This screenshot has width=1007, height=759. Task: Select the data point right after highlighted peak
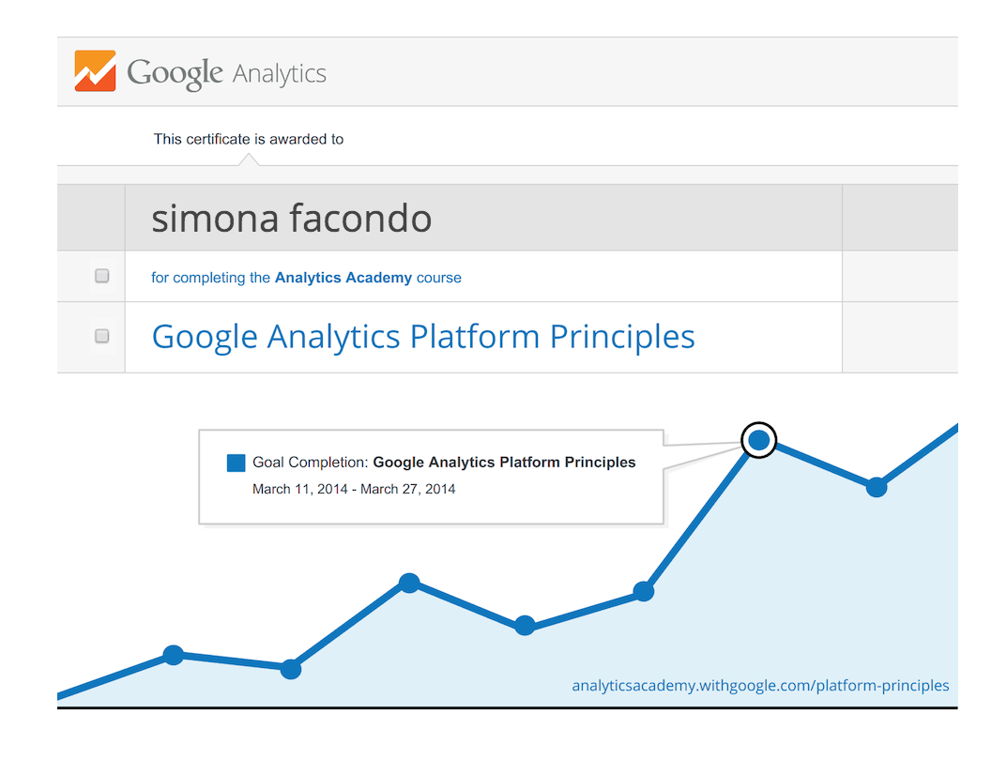(877, 487)
